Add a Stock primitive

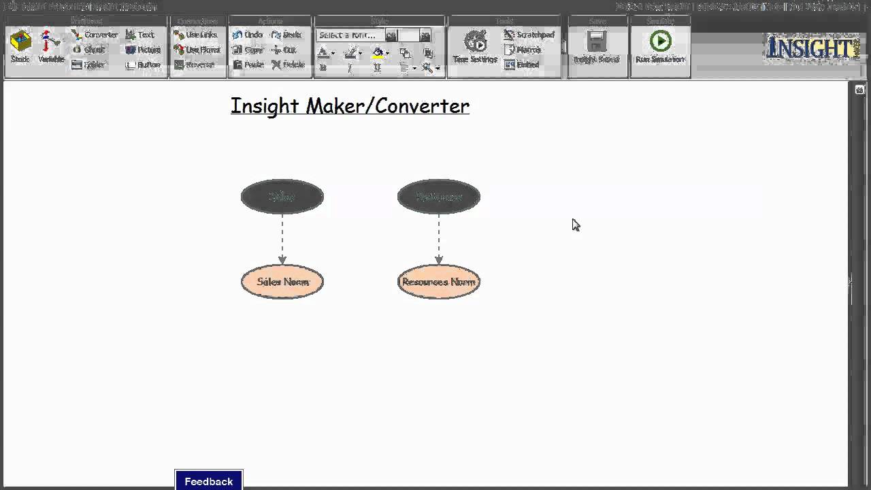coord(20,47)
